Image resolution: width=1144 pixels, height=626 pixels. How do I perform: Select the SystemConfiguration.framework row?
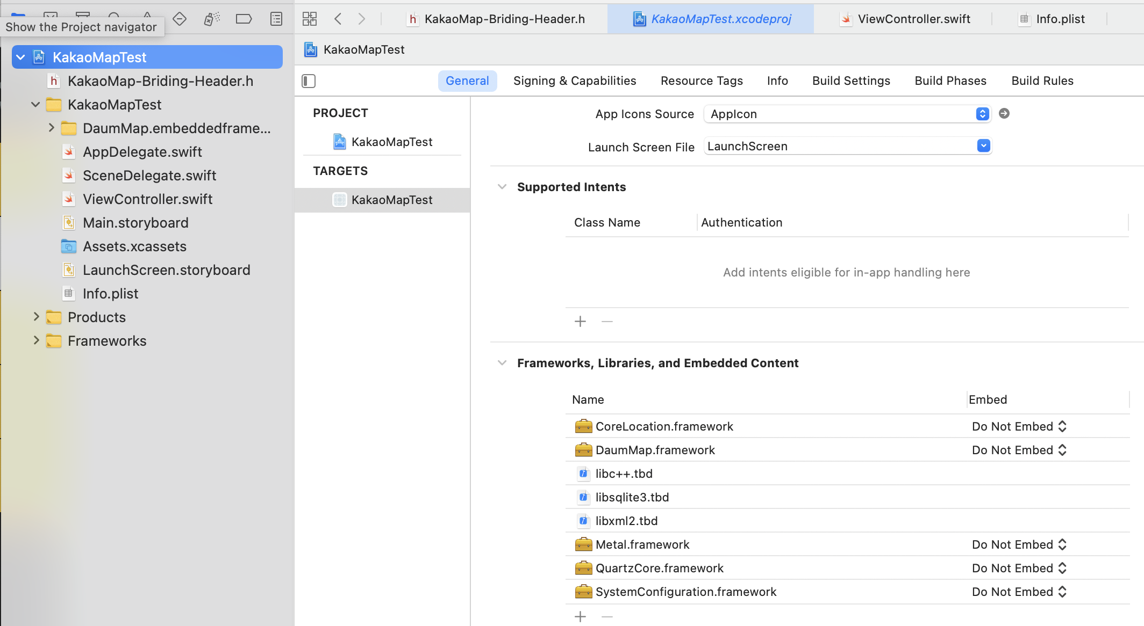click(x=847, y=592)
